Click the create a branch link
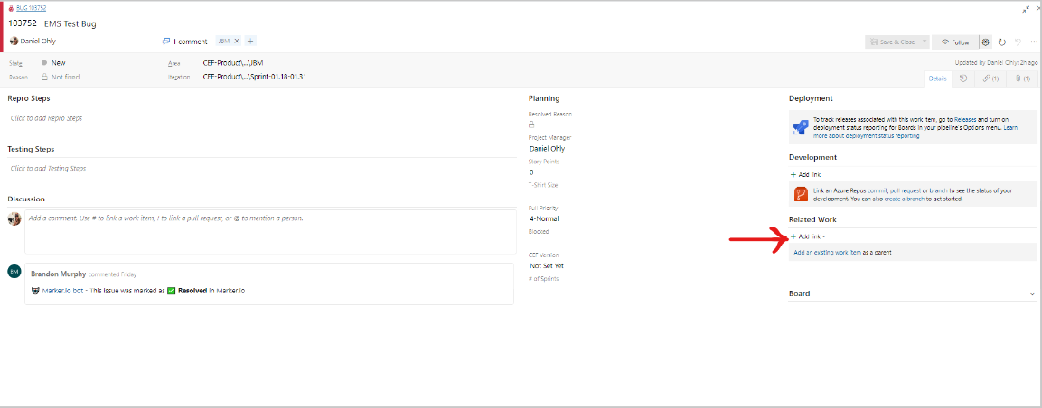The image size is (1042, 408). point(904,199)
